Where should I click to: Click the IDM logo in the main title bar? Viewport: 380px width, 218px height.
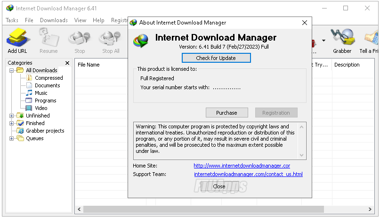[10, 8]
